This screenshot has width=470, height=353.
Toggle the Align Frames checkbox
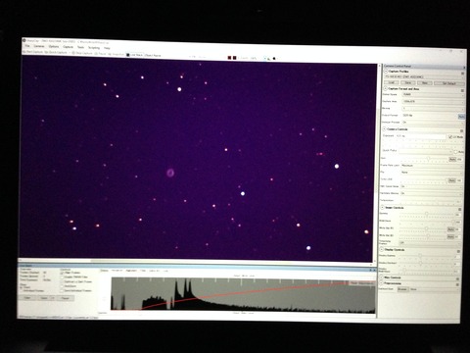[62, 273]
